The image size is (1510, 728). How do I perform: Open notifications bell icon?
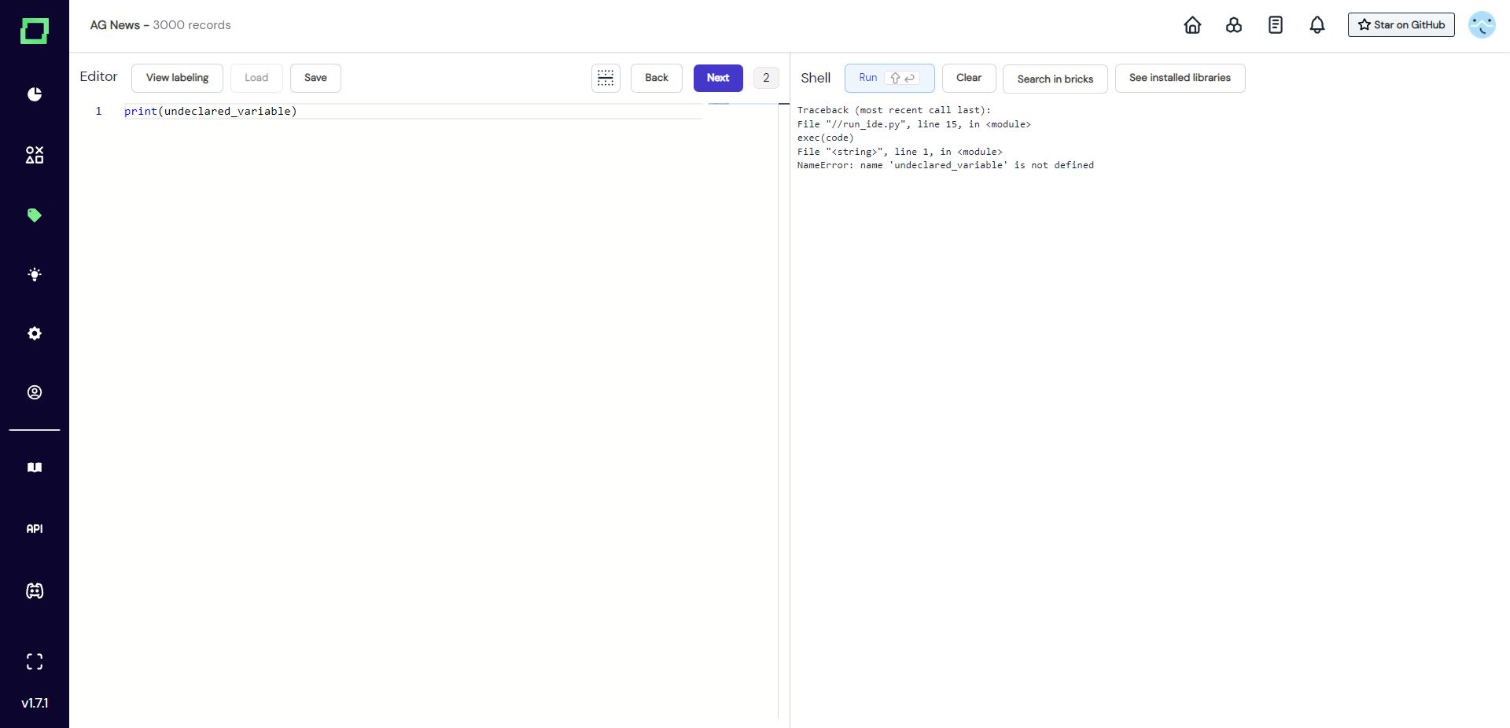1317,25
